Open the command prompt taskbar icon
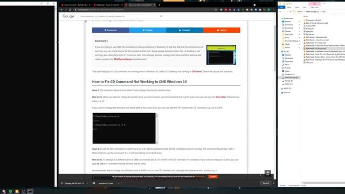Screen dimensions: 345x194 30,191
